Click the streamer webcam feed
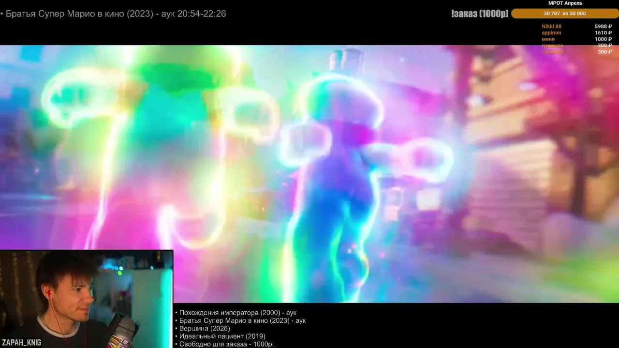 tap(87, 299)
